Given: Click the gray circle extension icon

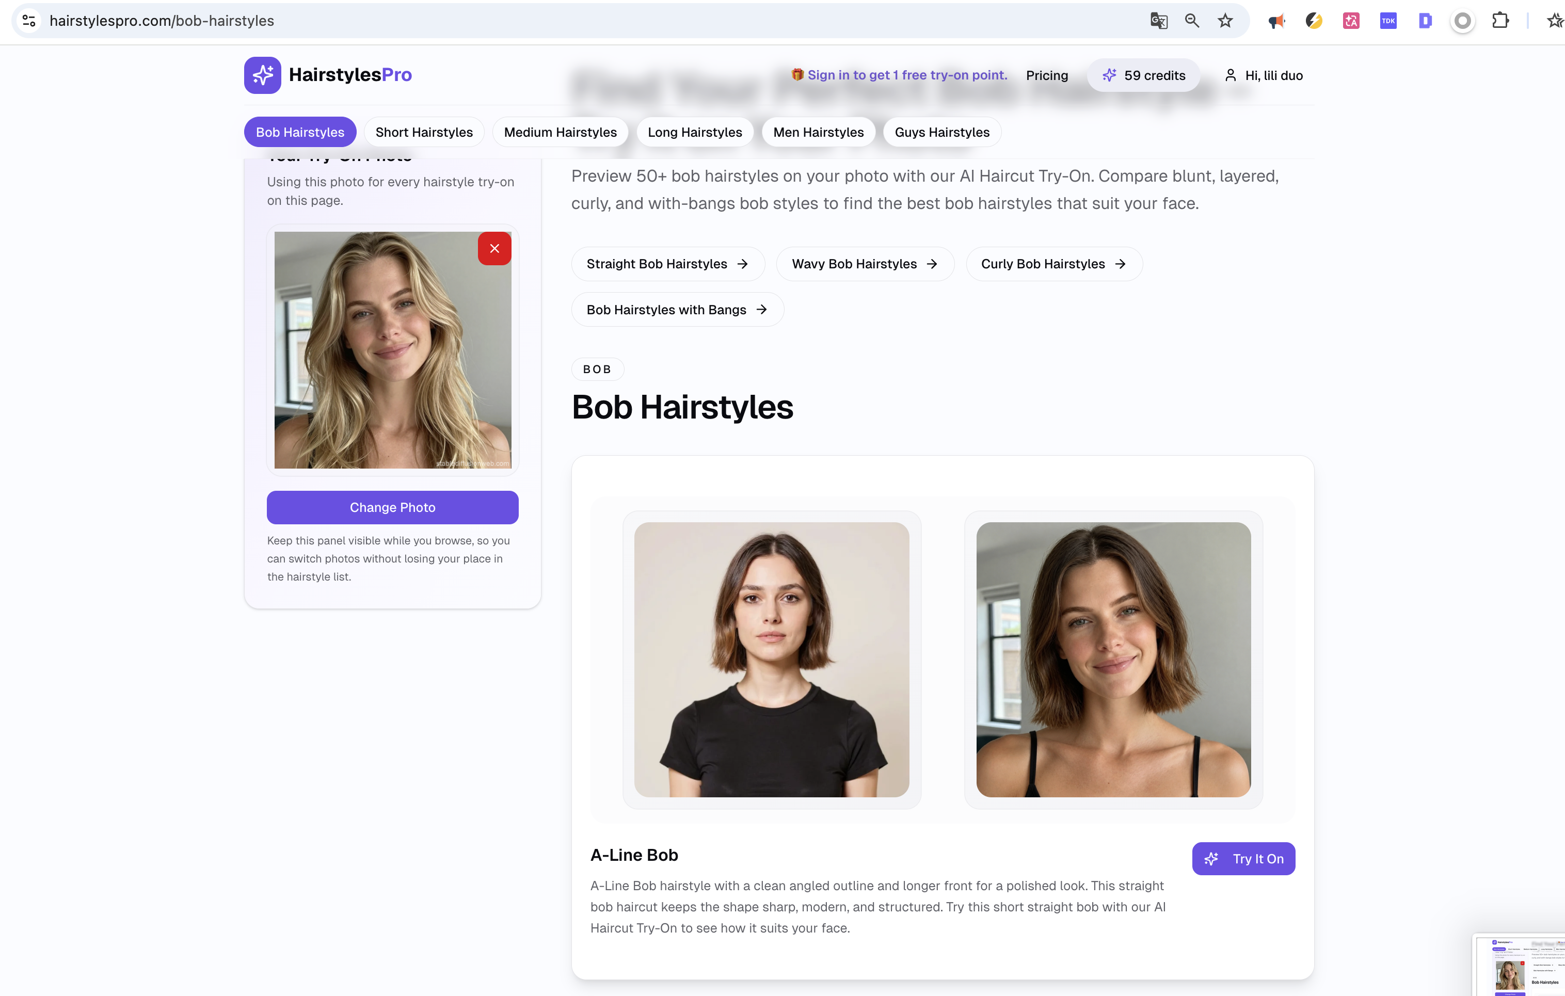Looking at the screenshot, I should (1462, 21).
